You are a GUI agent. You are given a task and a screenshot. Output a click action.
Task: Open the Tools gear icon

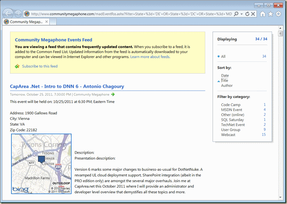[278, 14]
